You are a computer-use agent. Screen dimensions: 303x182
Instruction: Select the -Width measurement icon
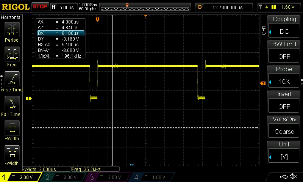point(12,152)
